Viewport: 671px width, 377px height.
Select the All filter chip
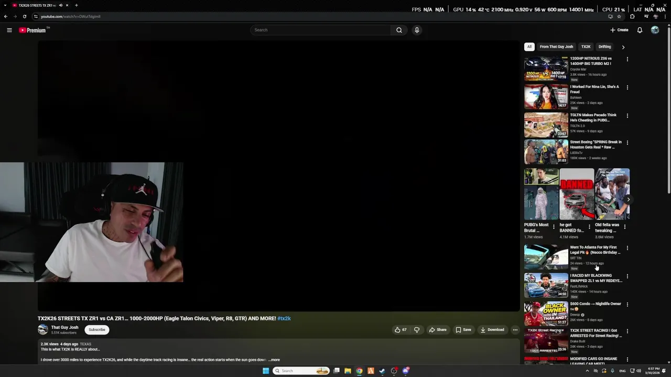[529, 47]
